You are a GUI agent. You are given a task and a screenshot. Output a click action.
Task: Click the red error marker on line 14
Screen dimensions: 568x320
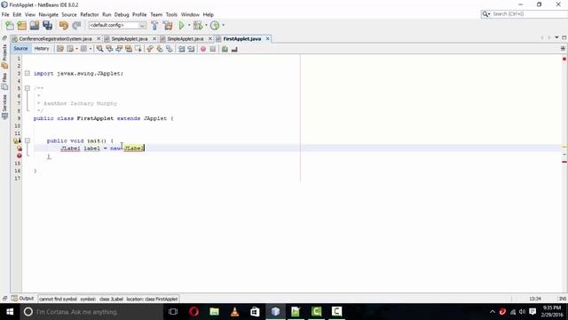pos(20,156)
